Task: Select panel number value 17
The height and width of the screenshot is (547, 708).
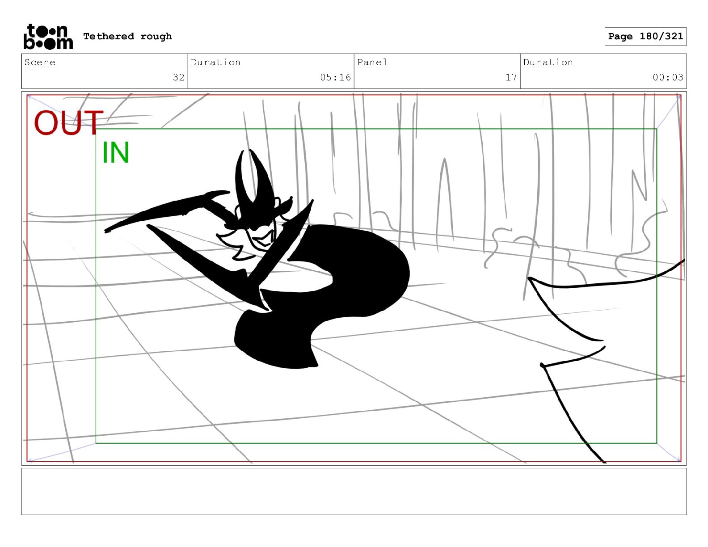Action: (x=511, y=77)
